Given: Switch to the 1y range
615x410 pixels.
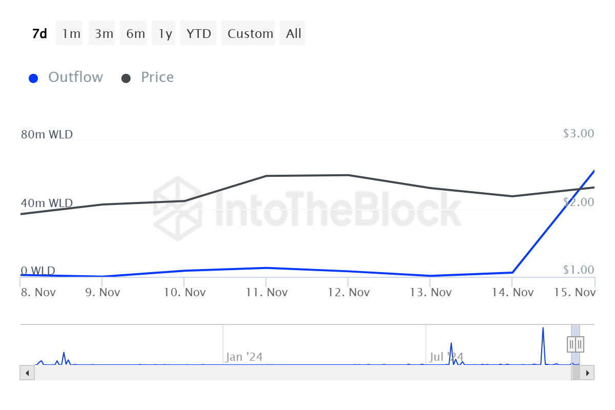Looking at the screenshot, I should 165,33.
